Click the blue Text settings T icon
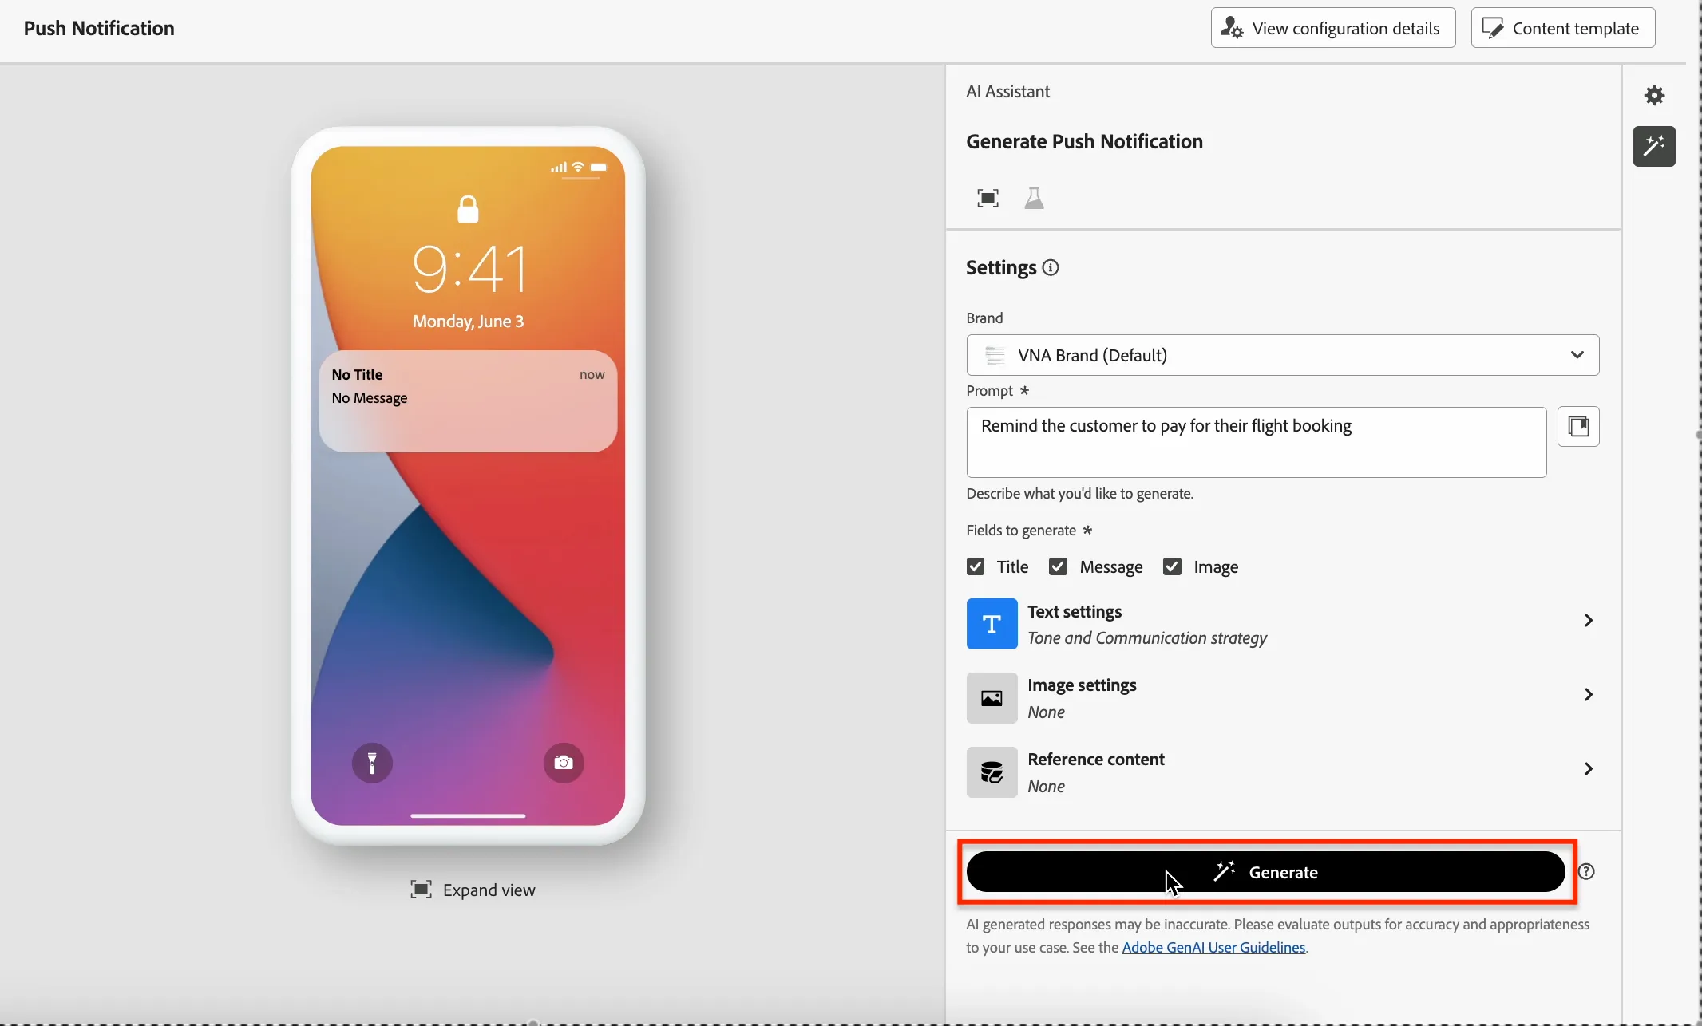1702x1026 pixels. 992,624
